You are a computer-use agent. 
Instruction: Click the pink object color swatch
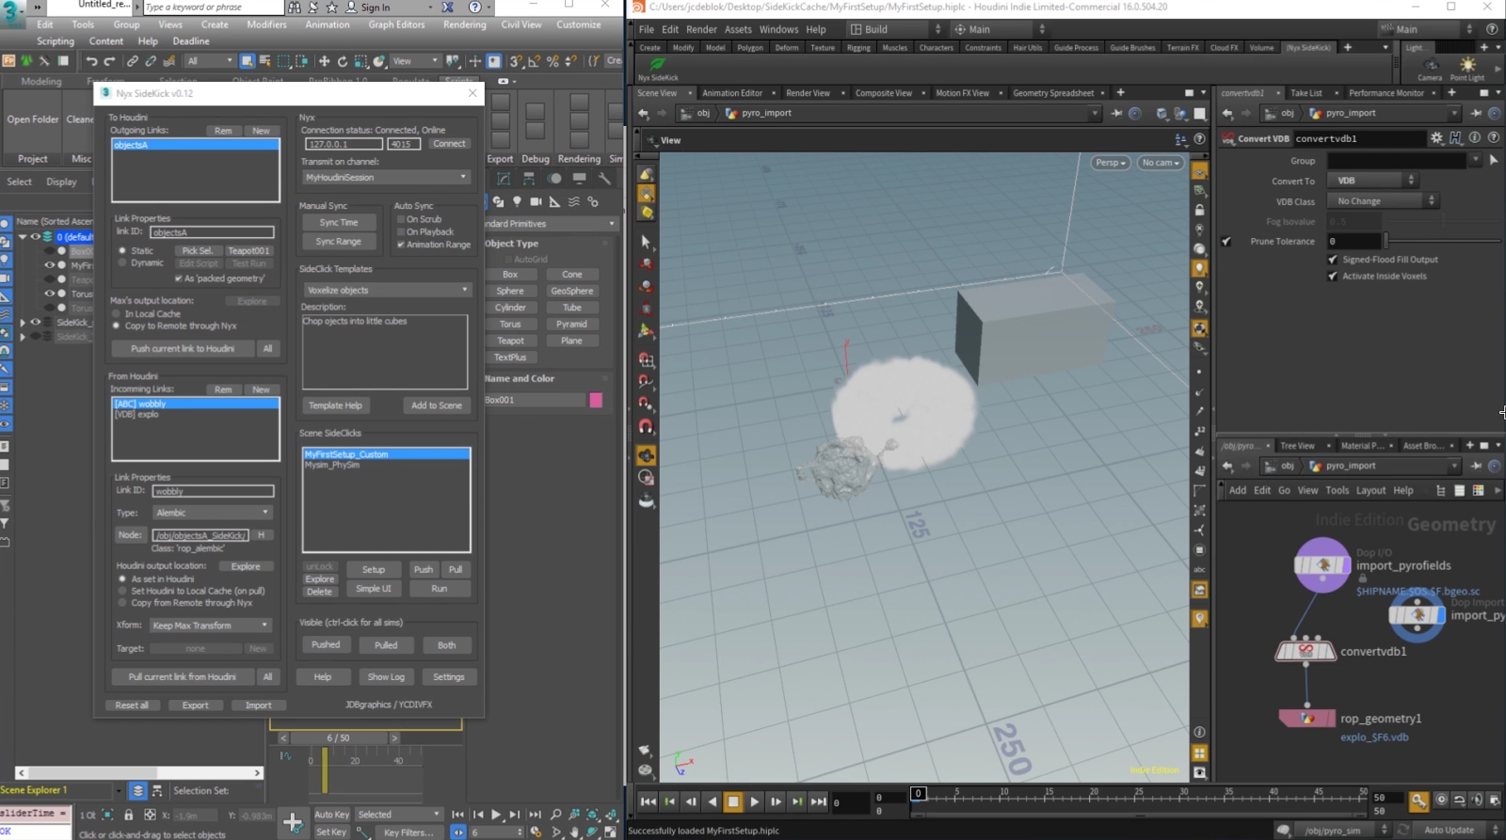(x=596, y=401)
